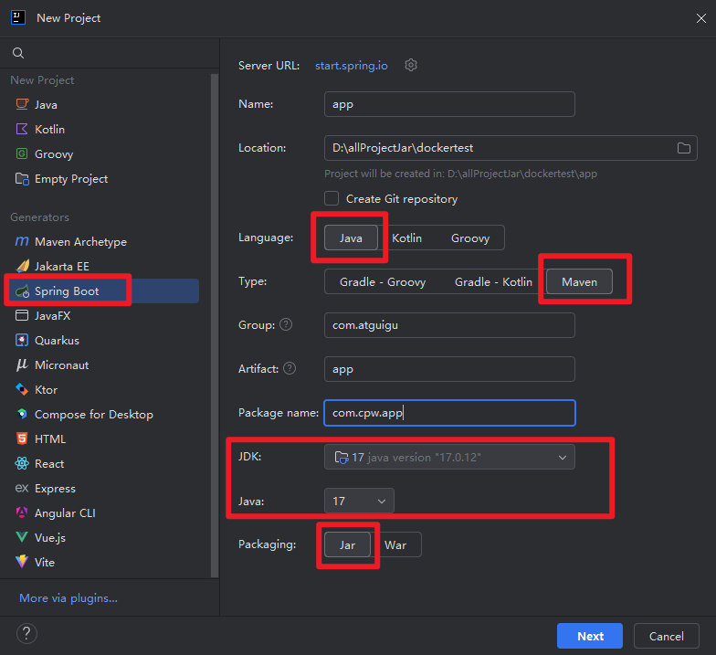Image resolution: width=716 pixels, height=655 pixels.
Task: Open start.spring.io server URL link
Action: [351, 66]
